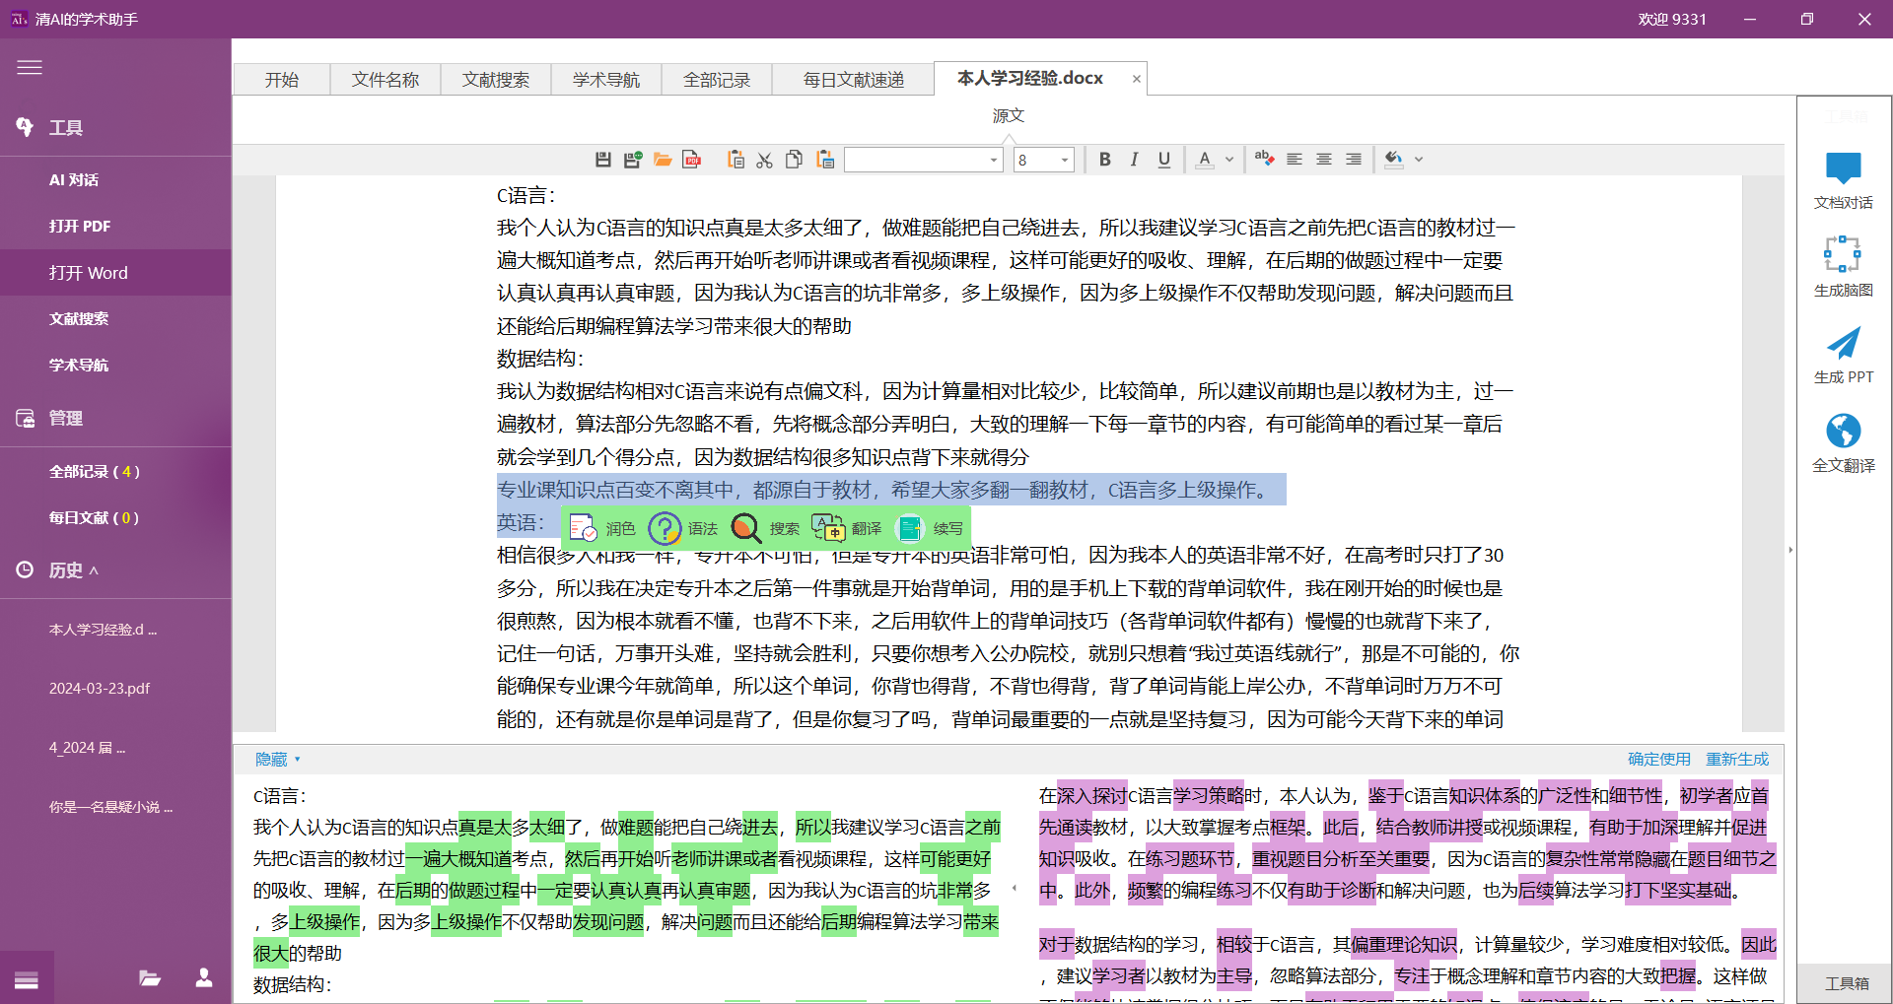Align text right
1893x1004 pixels.
coord(1354,160)
